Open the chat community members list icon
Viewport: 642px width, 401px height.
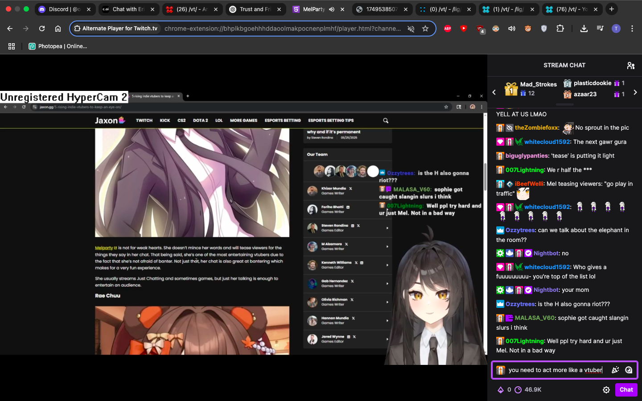pyautogui.click(x=630, y=65)
